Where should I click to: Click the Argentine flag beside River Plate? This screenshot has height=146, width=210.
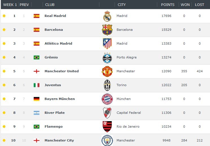36,113
